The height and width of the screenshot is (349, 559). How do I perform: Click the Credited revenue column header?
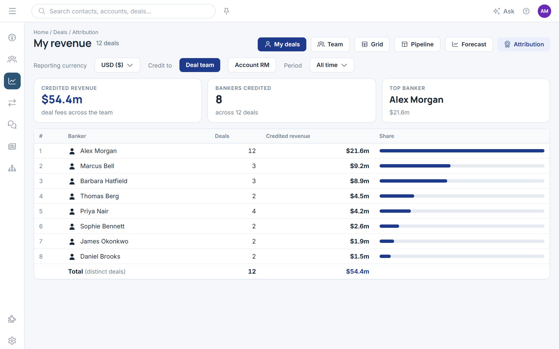click(288, 136)
